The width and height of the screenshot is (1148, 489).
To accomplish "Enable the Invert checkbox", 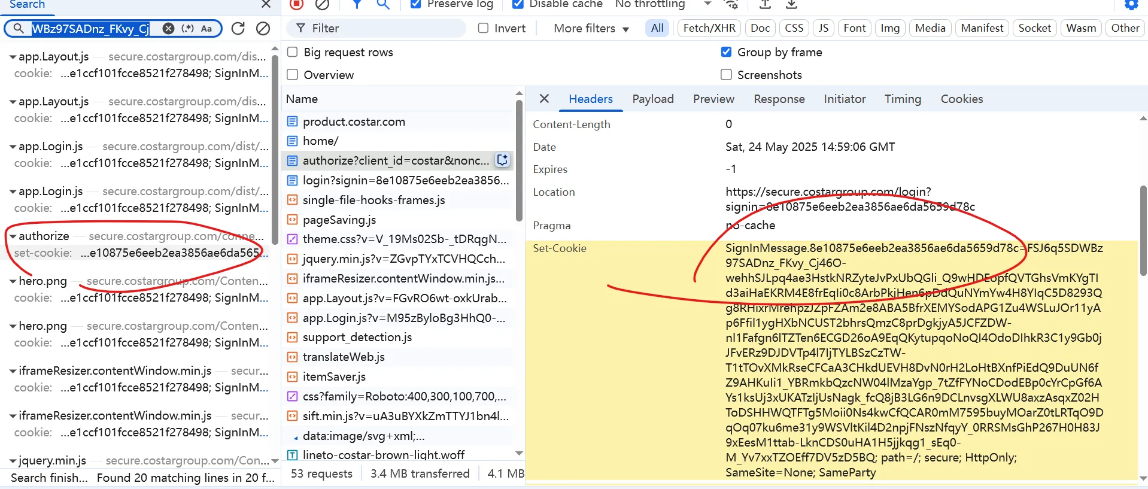I will (x=484, y=28).
